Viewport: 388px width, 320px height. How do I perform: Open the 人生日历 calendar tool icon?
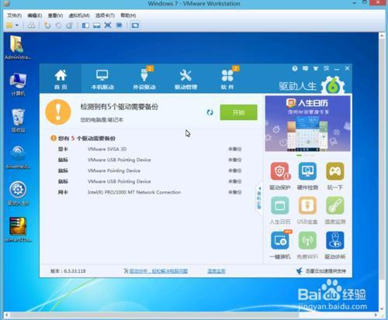(279, 205)
